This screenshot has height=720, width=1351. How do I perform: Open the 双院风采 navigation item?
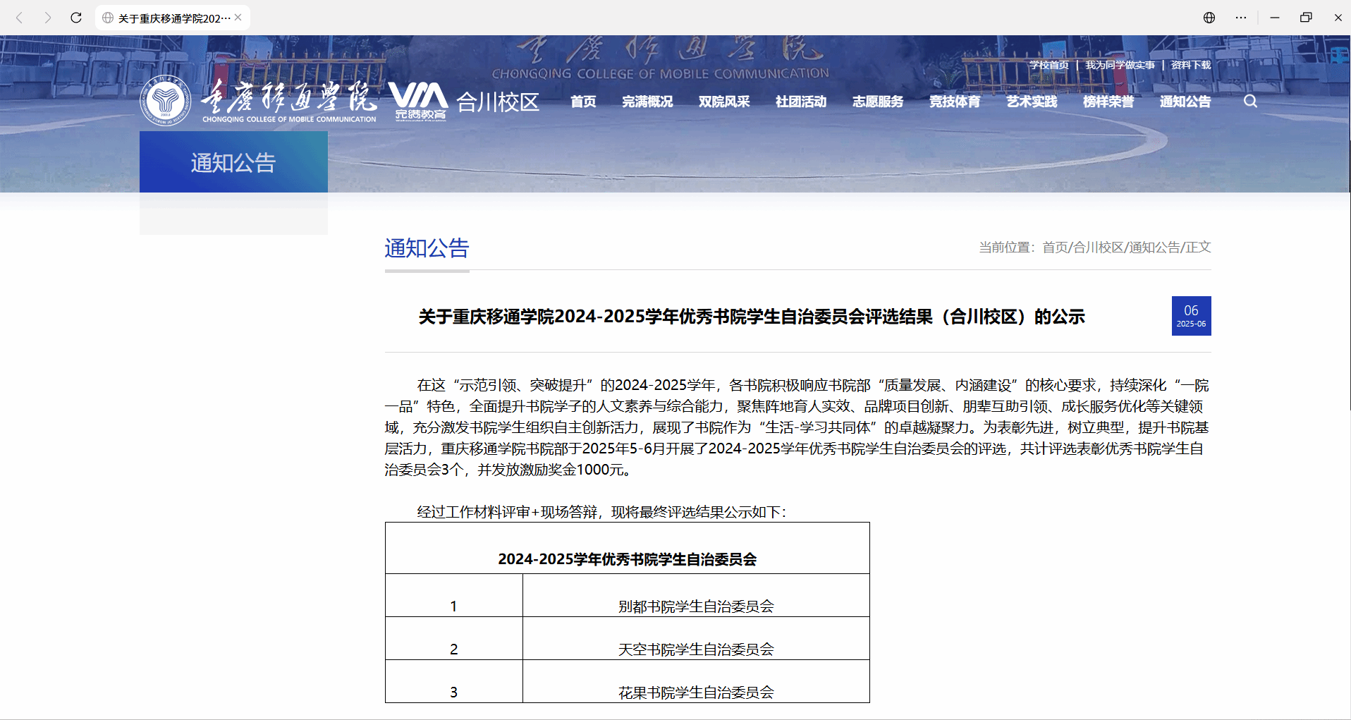pyautogui.click(x=724, y=102)
